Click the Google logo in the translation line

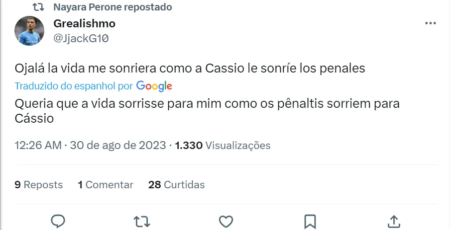click(x=154, y=86)
